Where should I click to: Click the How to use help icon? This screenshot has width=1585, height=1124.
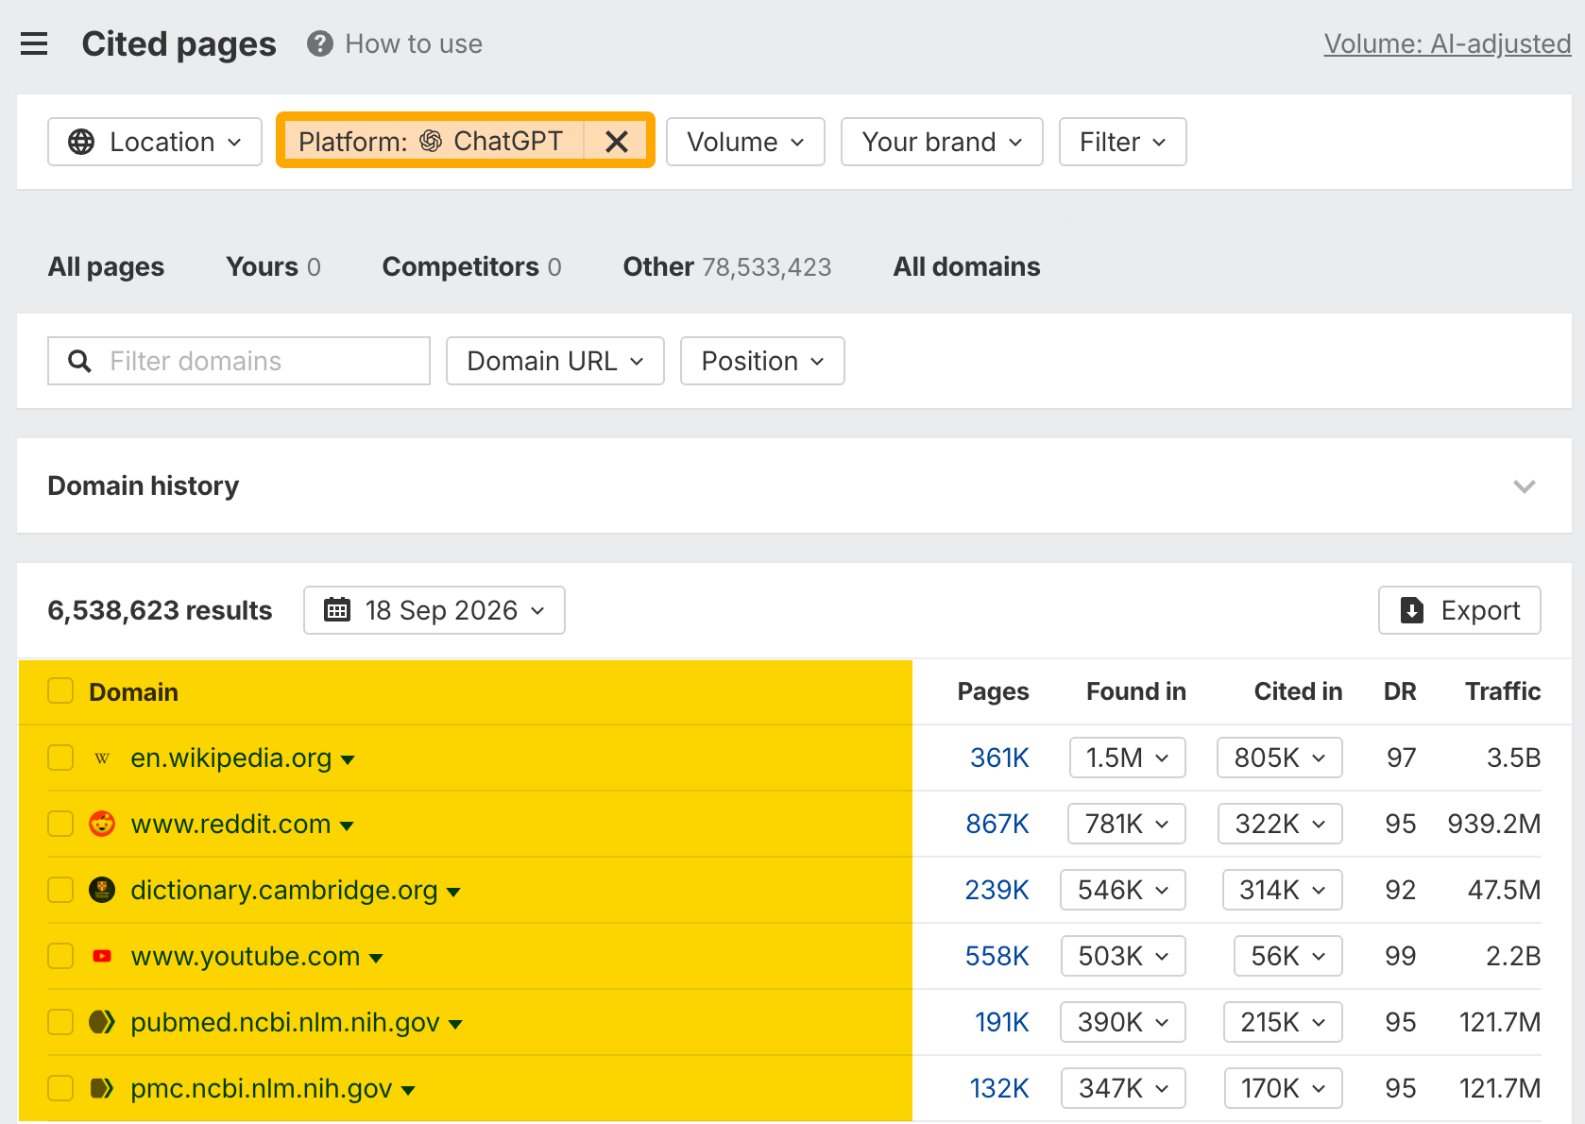tap(320, 43)
